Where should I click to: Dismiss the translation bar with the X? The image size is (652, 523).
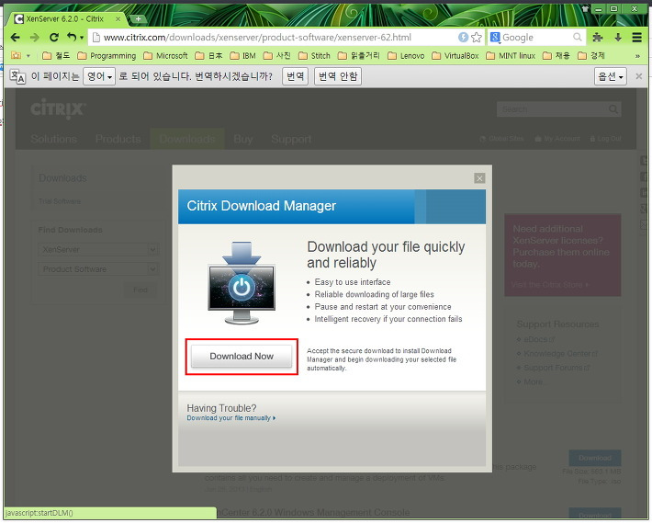[x=639, y=76]
